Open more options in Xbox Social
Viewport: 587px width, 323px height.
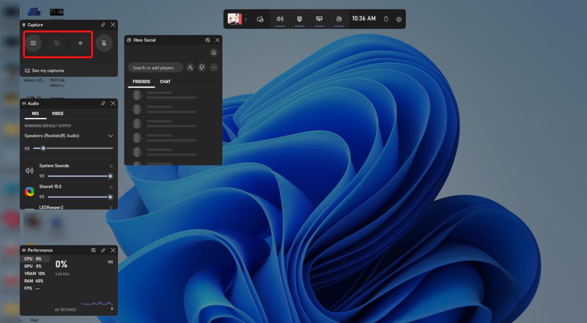[214, 67]
